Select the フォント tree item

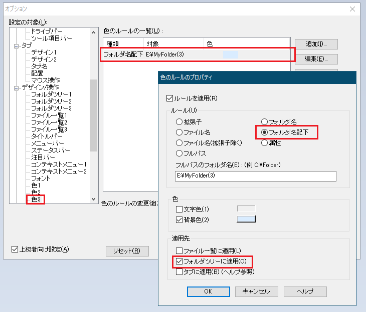click(x=40, y=178)
